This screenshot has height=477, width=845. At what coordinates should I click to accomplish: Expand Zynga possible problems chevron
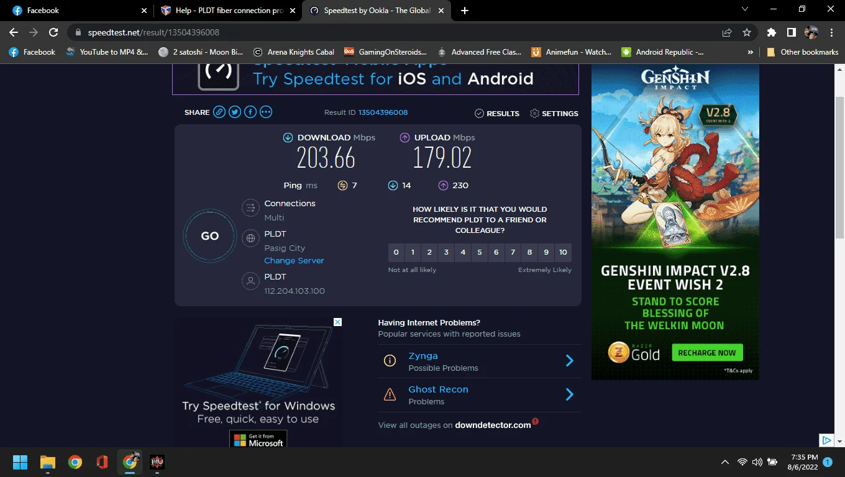coord(570,361)
